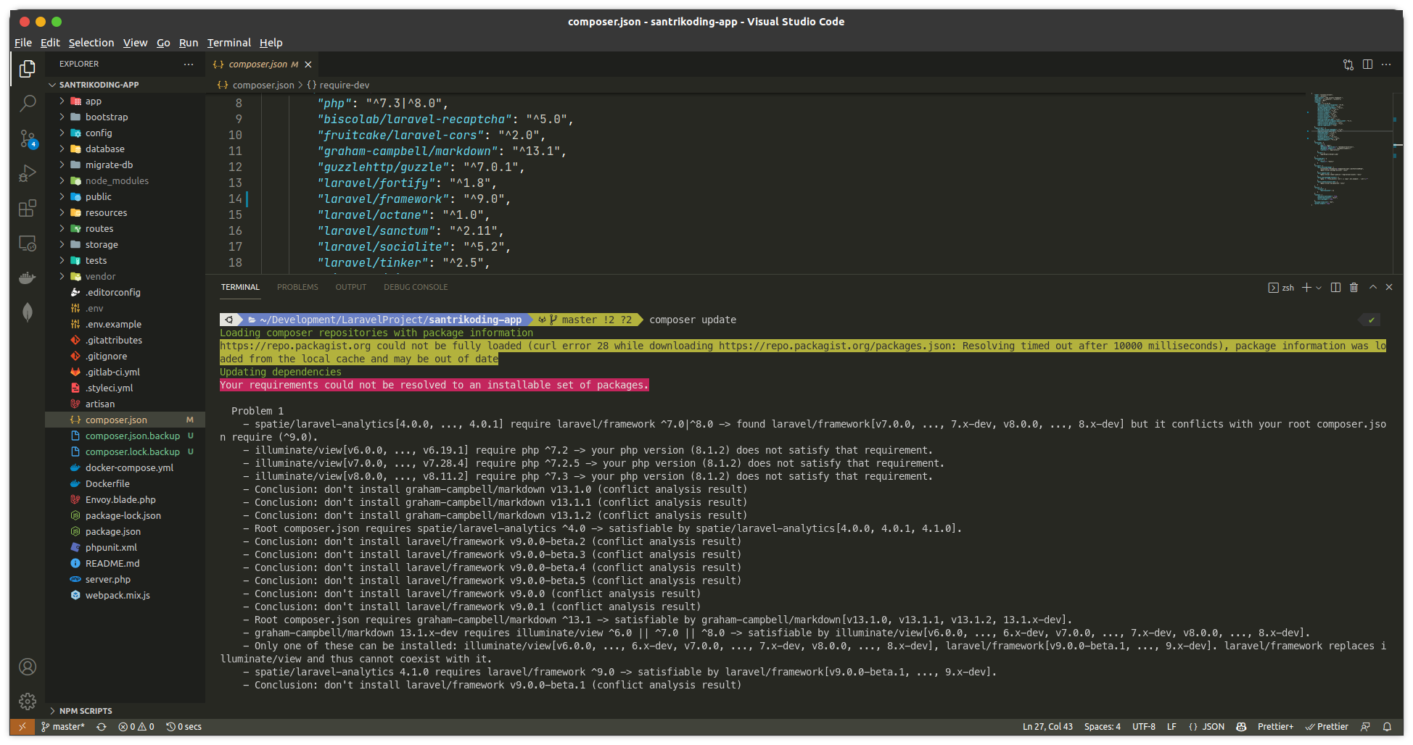The height and width of the screenshot is (745, 1413).
Task: Open the Docker view icon
Action: [28, 278]
